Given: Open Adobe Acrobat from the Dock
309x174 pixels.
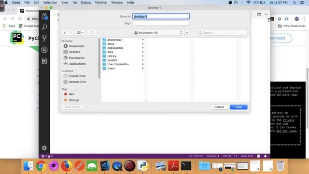Looking at the screenshot, I should (x=173, y=166).
